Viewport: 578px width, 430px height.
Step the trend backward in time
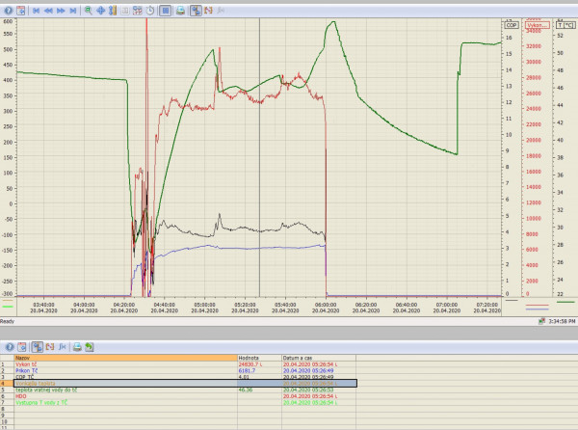(48, 11)
